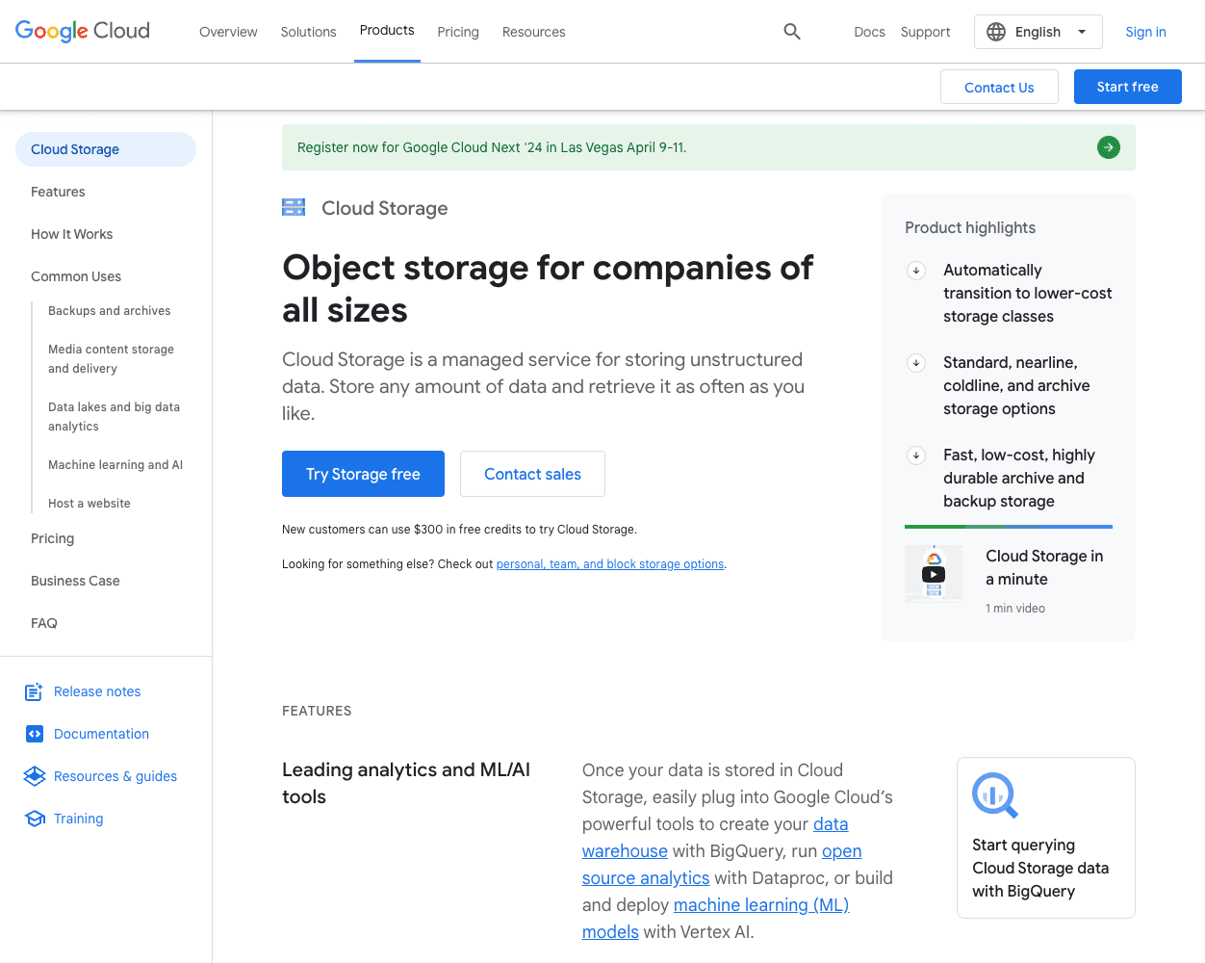Open the Resources top menu
Screen dimensions: 1205x963
(533, 32)
